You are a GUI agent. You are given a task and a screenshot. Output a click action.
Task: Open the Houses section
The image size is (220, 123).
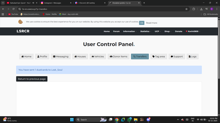pyautogui.click(x=80, y=56)
